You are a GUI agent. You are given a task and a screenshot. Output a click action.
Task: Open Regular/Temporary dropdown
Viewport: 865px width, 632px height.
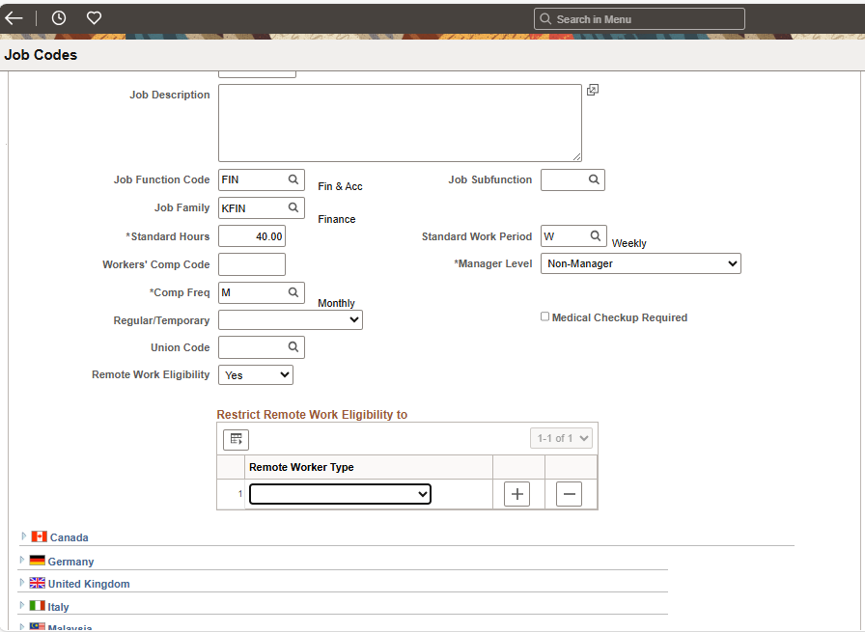(x=291, y=319)
